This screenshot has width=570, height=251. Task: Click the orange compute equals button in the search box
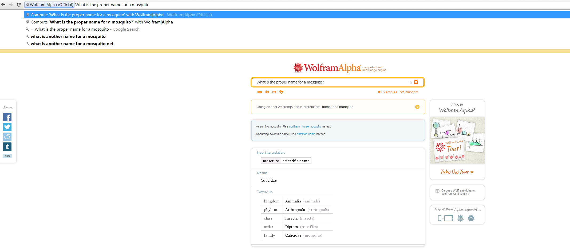pyautogui.click(x=416, y=82)
